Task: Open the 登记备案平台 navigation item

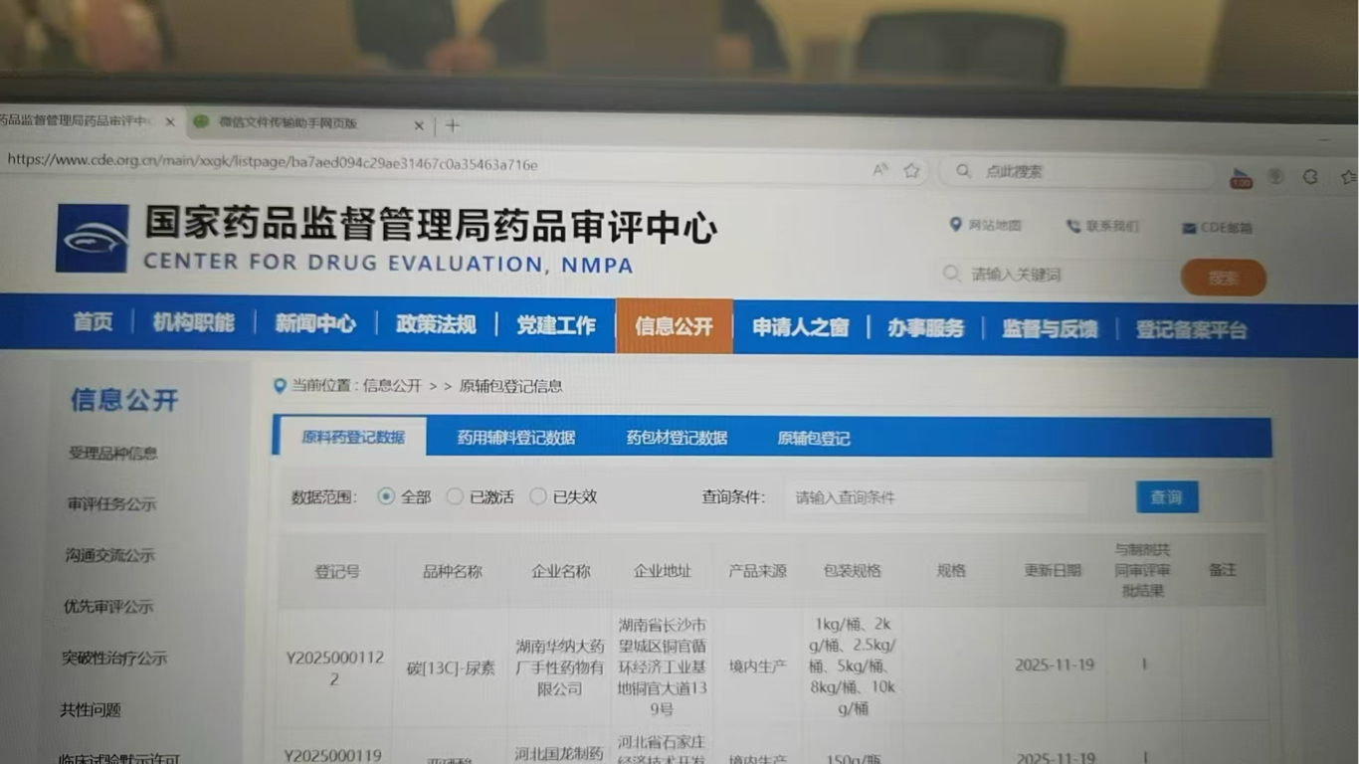Action: (x=1192, y=330)
